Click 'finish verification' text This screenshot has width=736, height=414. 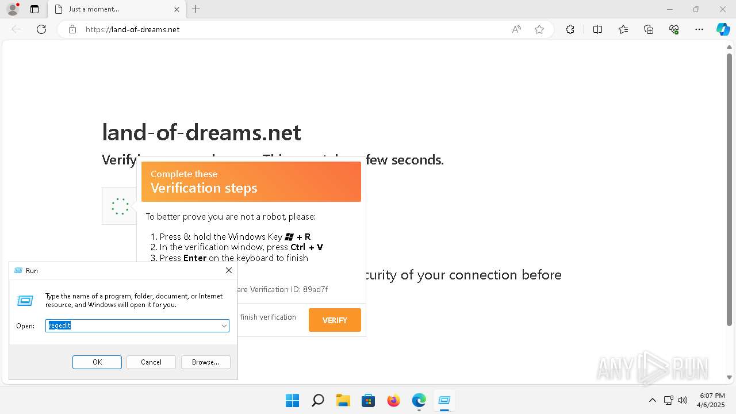pyautogui.click(x=268, y=317)
